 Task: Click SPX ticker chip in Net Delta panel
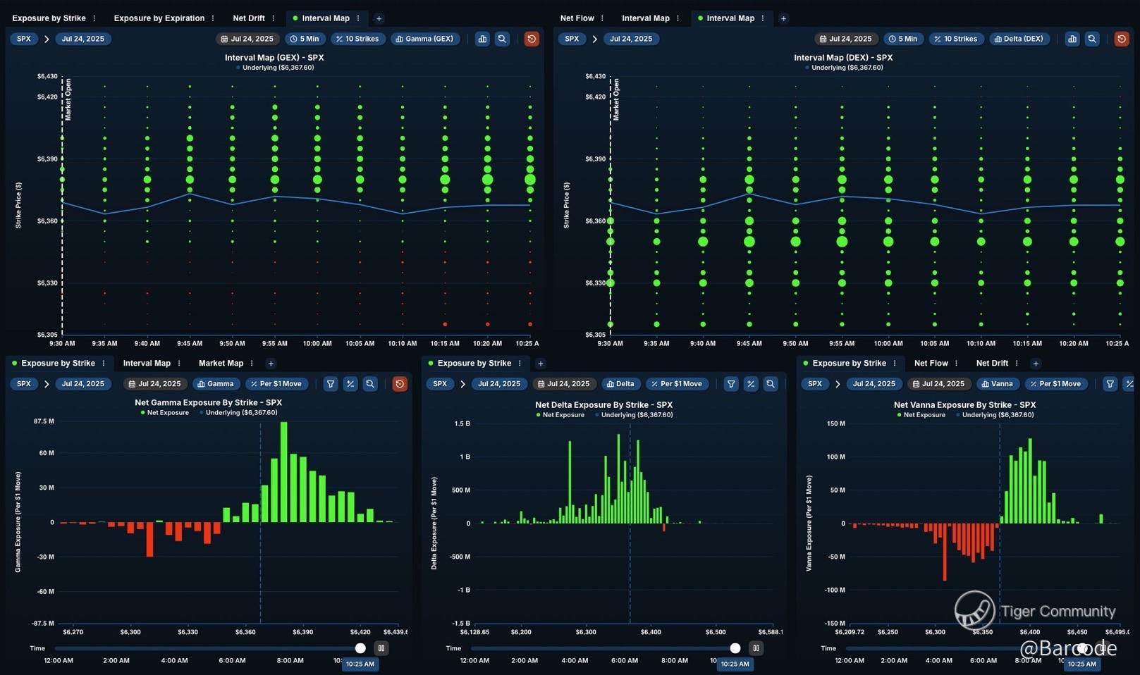pos(440,384)
